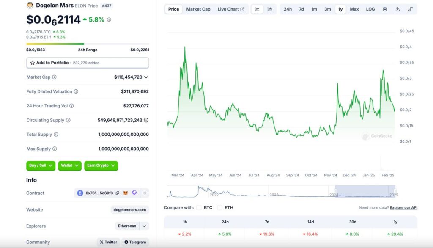Open the Buy / Sell dropdown
The width and height of the screenshot is (433, 248).
tap(41, 165)
